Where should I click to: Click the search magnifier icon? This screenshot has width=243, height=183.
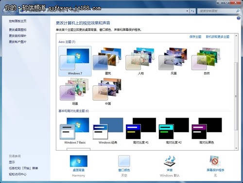(238, 11)
